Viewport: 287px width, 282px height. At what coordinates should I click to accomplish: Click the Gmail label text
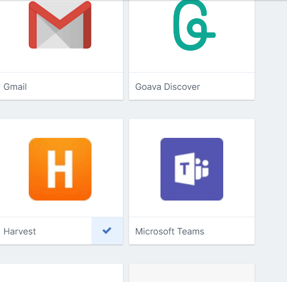click(x=15, y=87)
